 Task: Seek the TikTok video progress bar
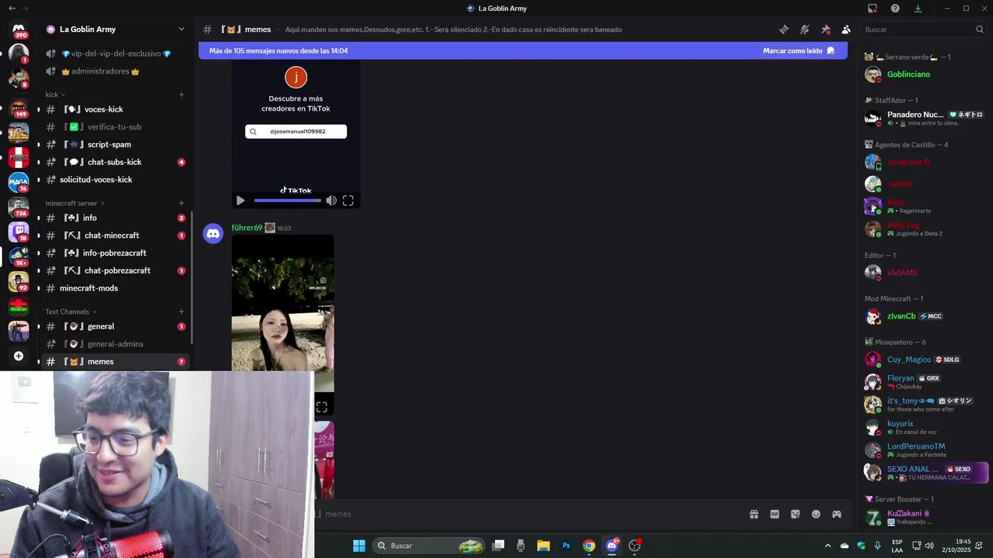coord(287,201)
